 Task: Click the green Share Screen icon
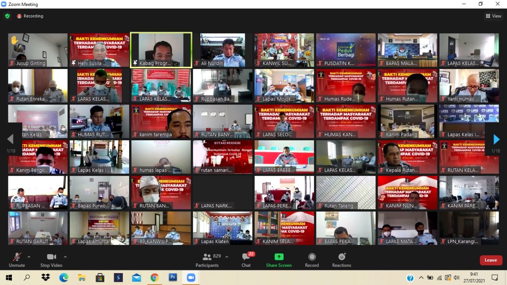(279, 257)
